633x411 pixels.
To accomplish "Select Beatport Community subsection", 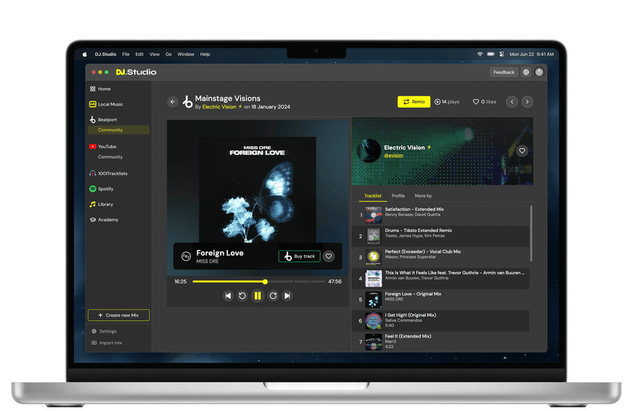I will [119, 130].
